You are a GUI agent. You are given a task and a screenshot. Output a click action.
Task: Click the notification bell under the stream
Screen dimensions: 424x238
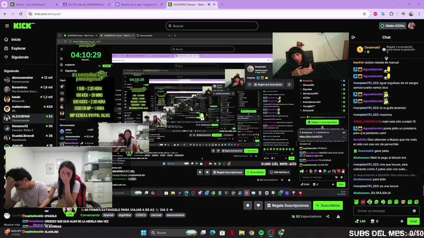[247, 205]
